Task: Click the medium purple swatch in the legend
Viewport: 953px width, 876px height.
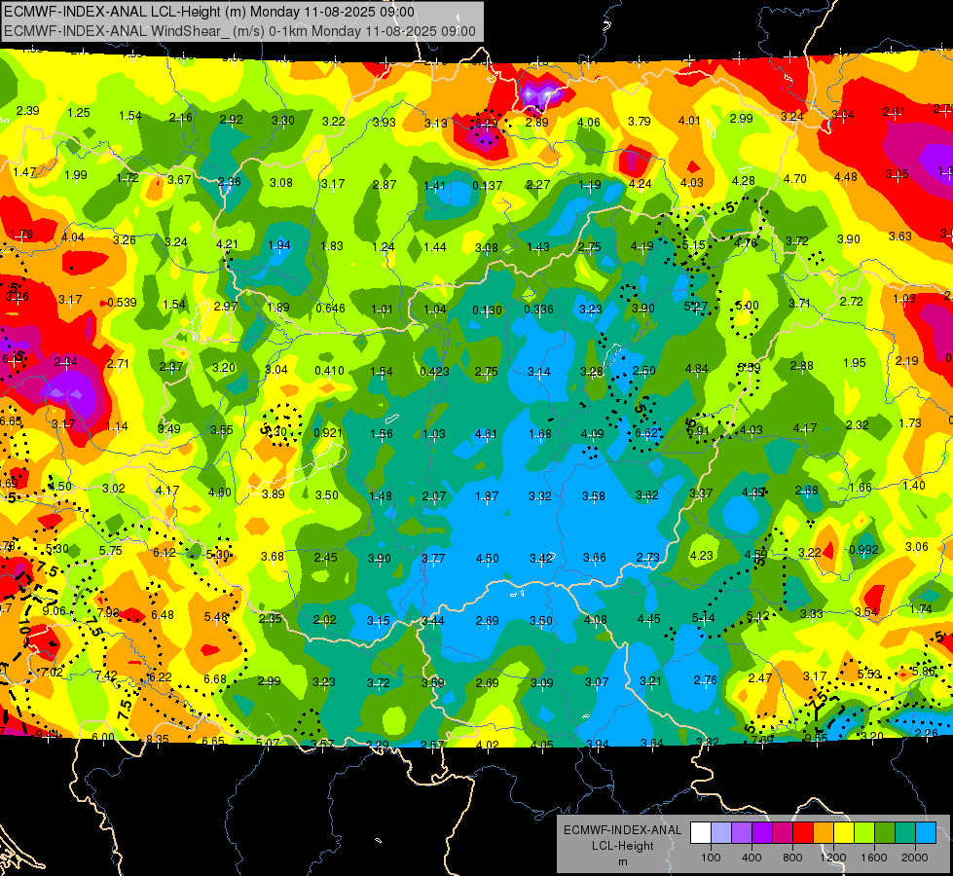Action: [742, 833]
